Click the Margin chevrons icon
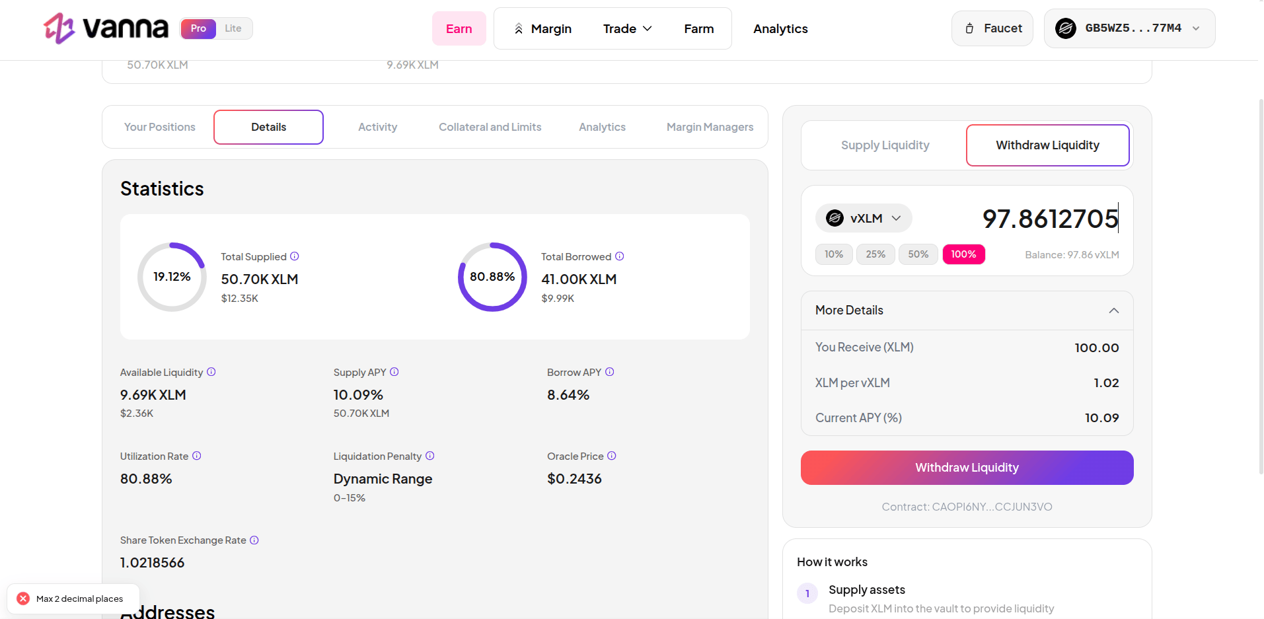Viewport: 1264px width, 619px height. tap(519, 29)
